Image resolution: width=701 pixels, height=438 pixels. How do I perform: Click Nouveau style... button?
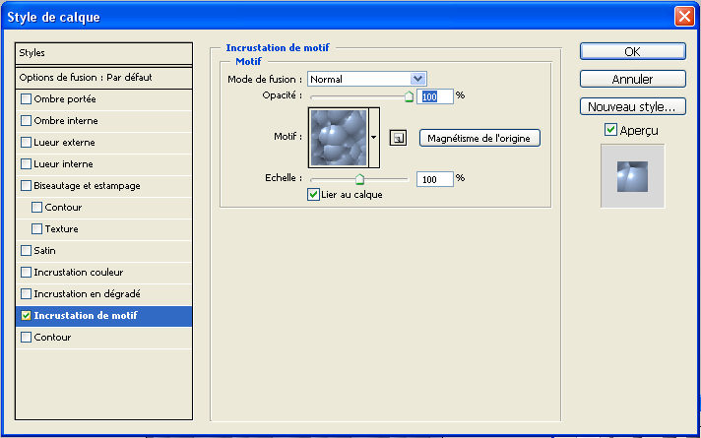point(632,106)
